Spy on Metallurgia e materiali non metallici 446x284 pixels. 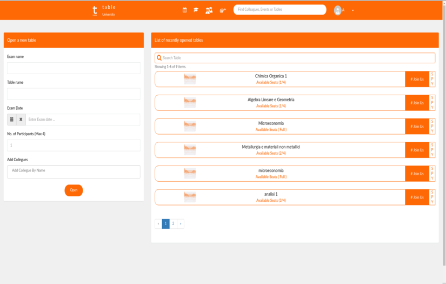(432, 150)
